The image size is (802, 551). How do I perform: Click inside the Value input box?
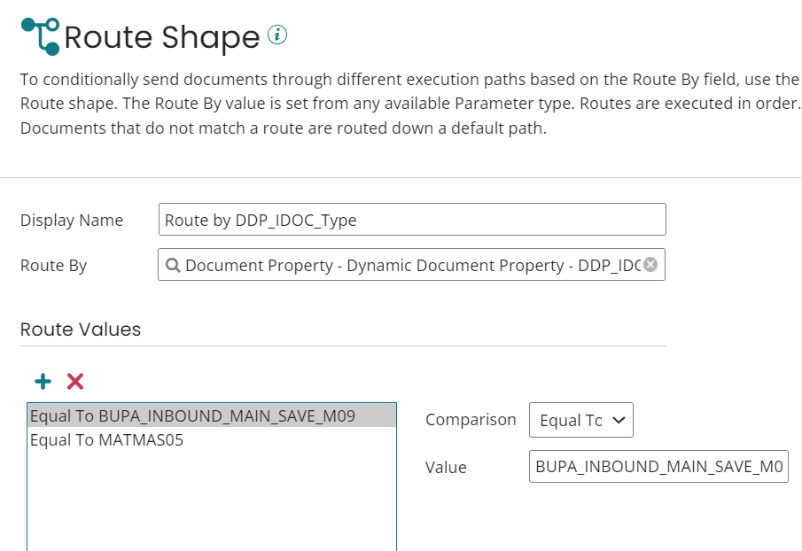[659, 467]
